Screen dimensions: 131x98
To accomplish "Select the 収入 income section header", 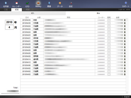I will [x=33, y=13].
